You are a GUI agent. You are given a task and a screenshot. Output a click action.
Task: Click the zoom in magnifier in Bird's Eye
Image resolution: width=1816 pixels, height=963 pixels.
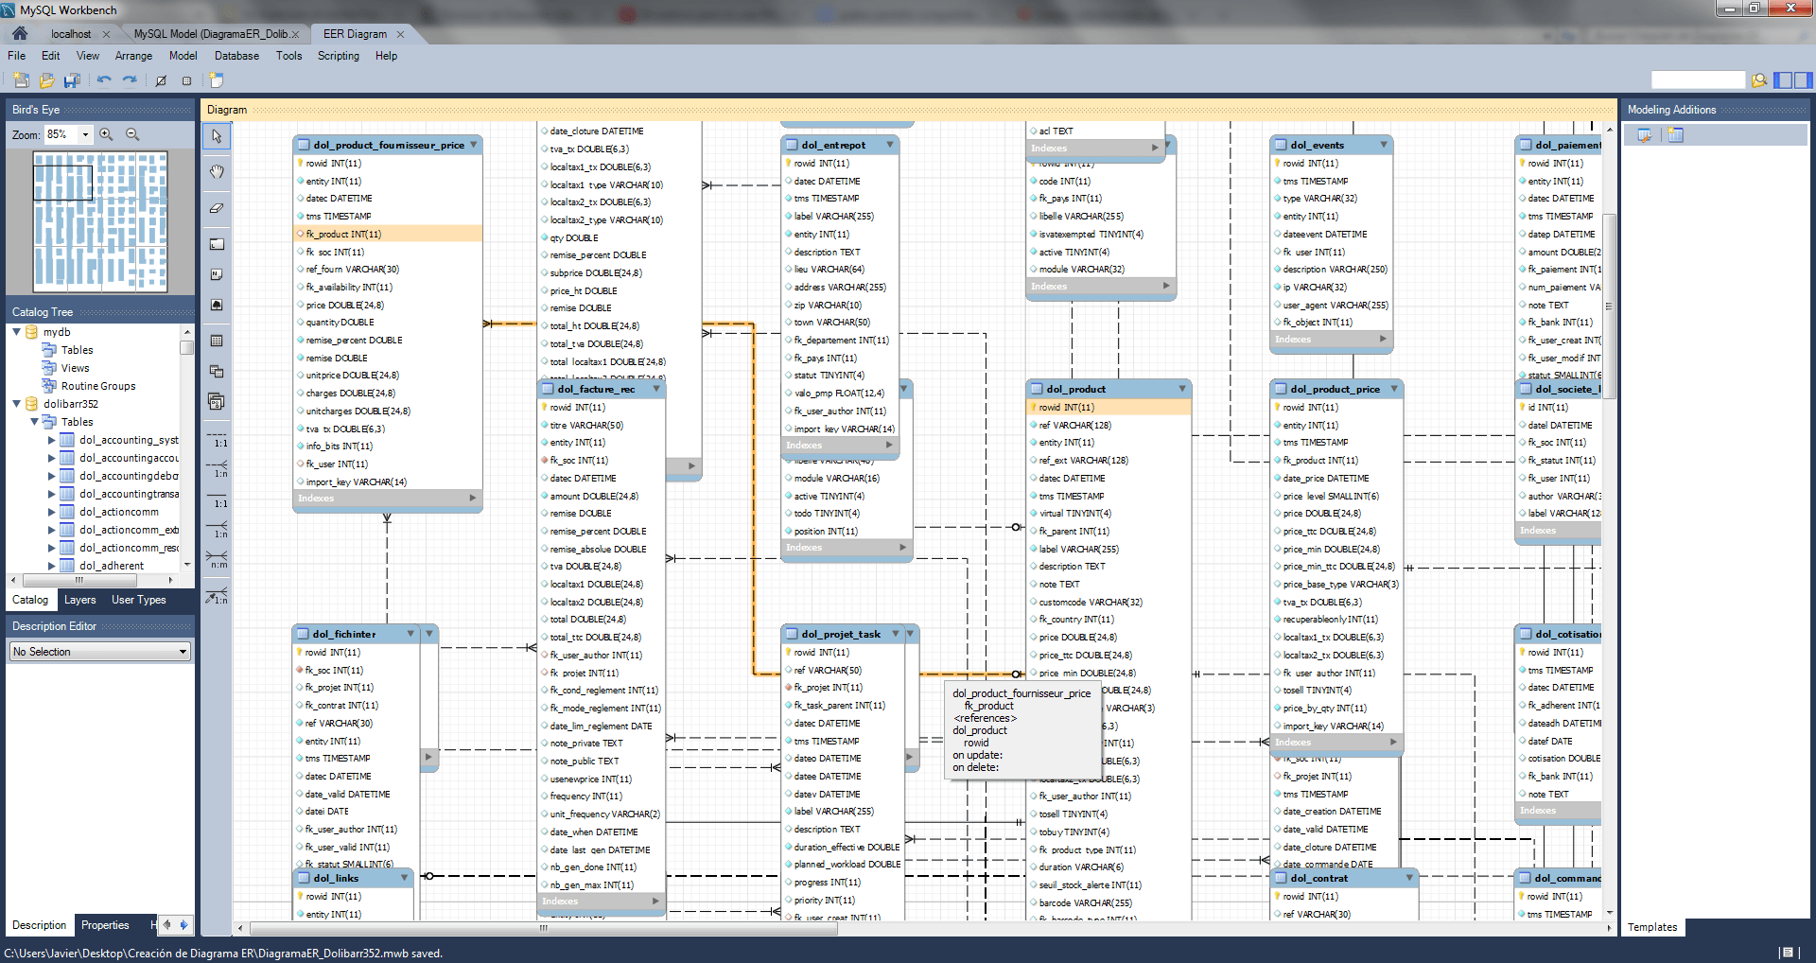(x=107, y=134)
